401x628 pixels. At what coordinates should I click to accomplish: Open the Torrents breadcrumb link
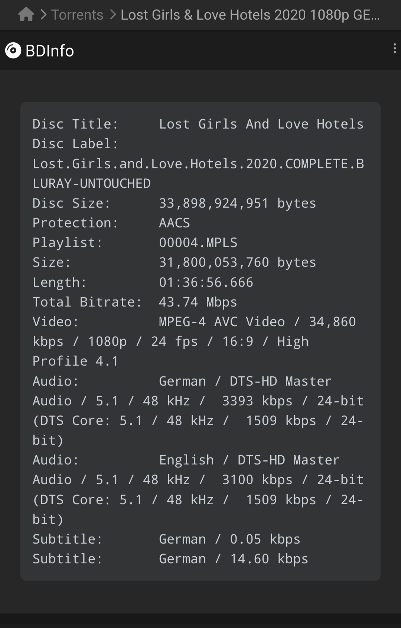pos(77,15)
